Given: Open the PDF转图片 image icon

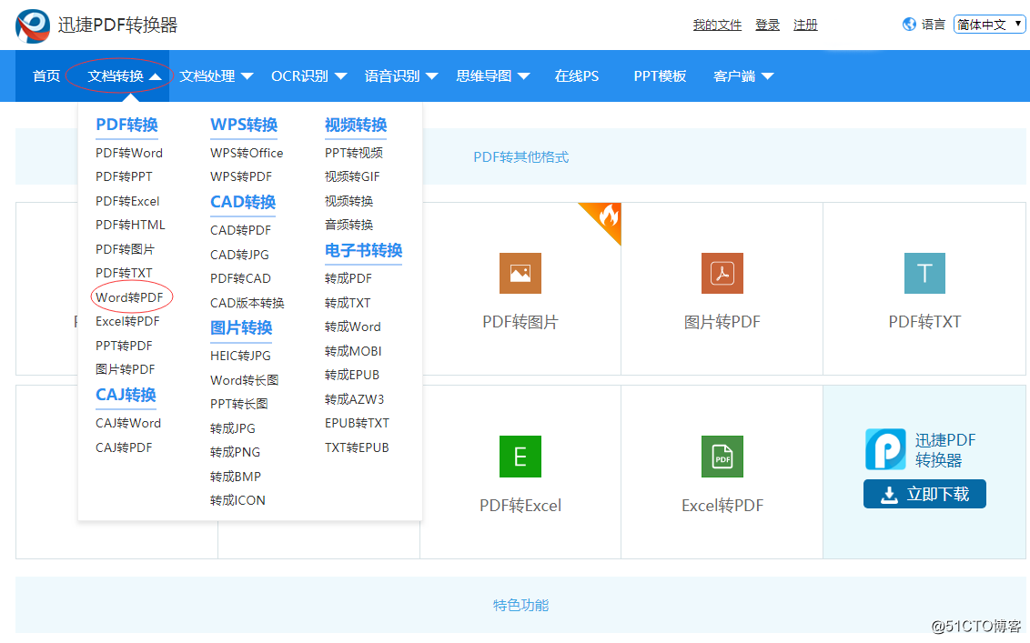Looking at the screenshot, I should (x=520, y=273).
